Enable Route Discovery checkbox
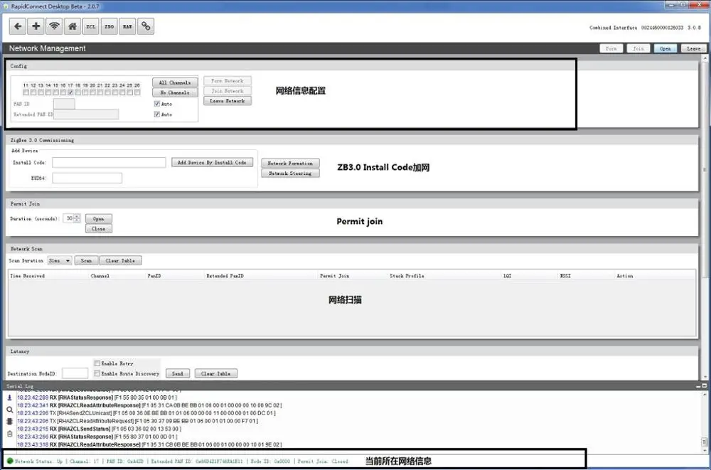The height and width of the screenshot is (470, 711). point(97,374)
